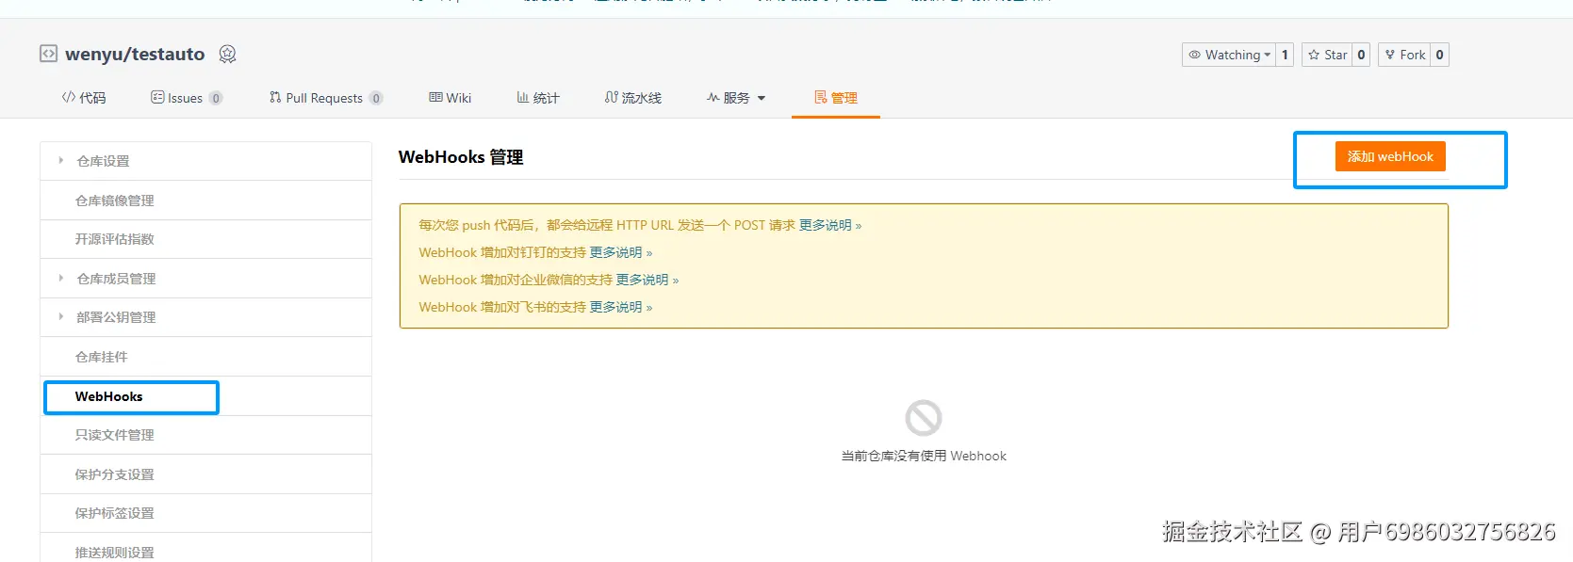Star the repository
Screen dimensions: 1573x562
coord(1327,55)
